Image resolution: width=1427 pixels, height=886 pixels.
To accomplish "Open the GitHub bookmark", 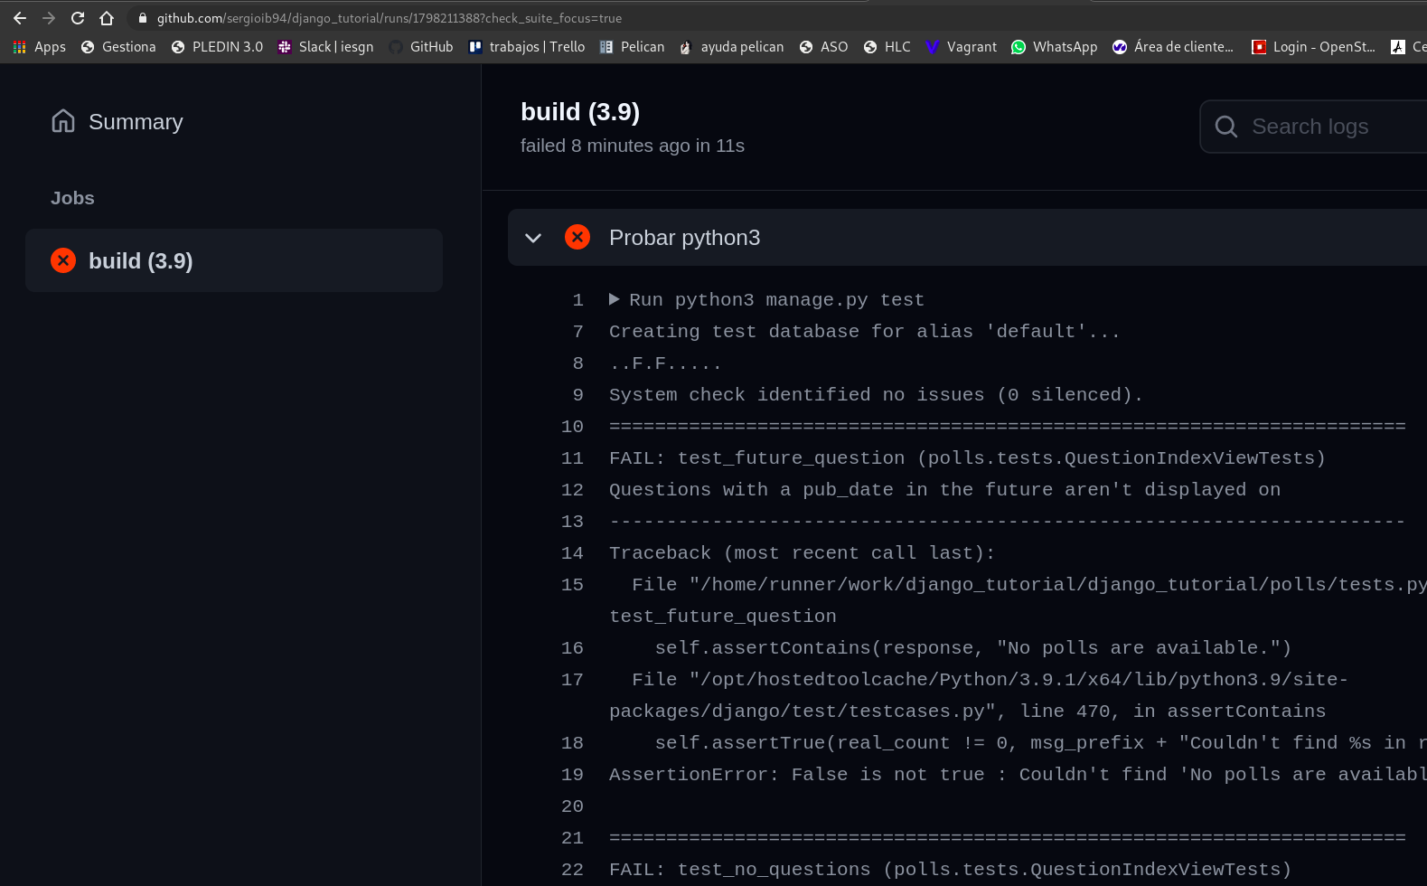I will click(421, 47).
